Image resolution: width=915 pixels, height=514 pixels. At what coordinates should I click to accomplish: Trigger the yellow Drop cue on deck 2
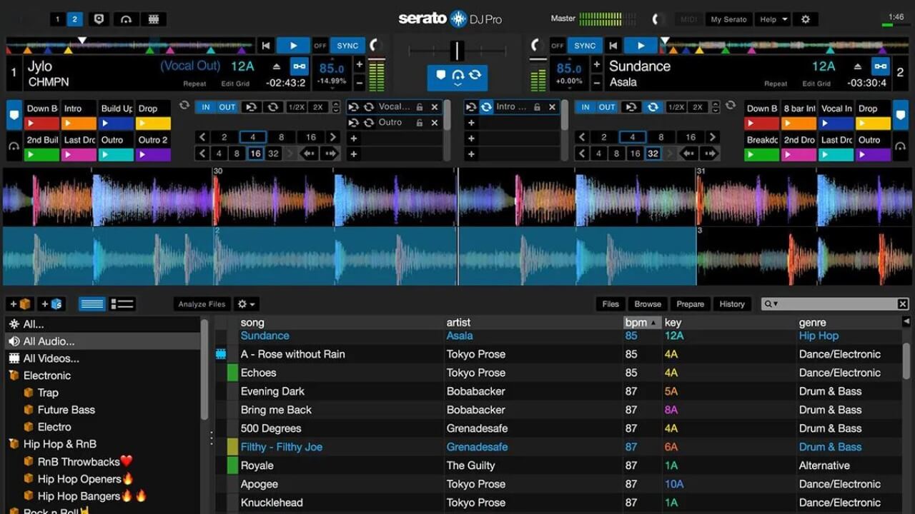point(873,123)
